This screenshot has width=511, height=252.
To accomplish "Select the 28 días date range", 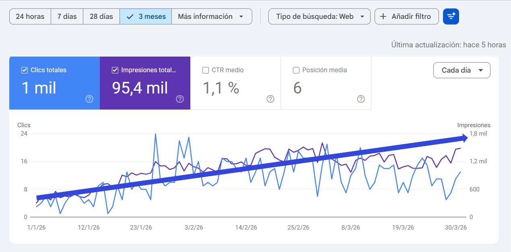I will tap(101, 16).
